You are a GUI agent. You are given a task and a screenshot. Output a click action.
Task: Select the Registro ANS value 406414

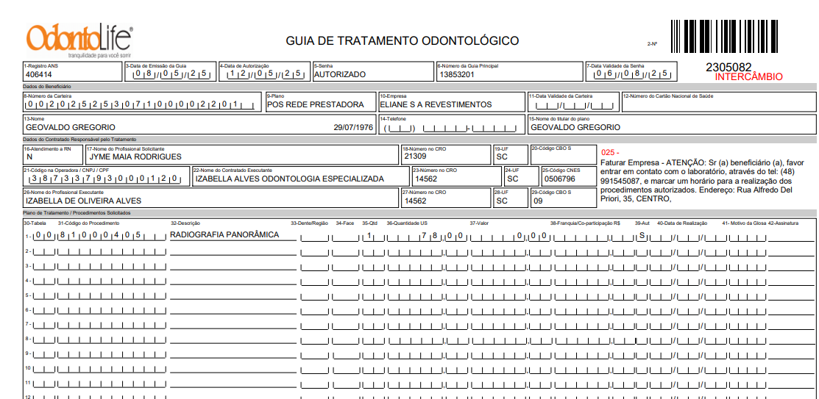[39, 75]
